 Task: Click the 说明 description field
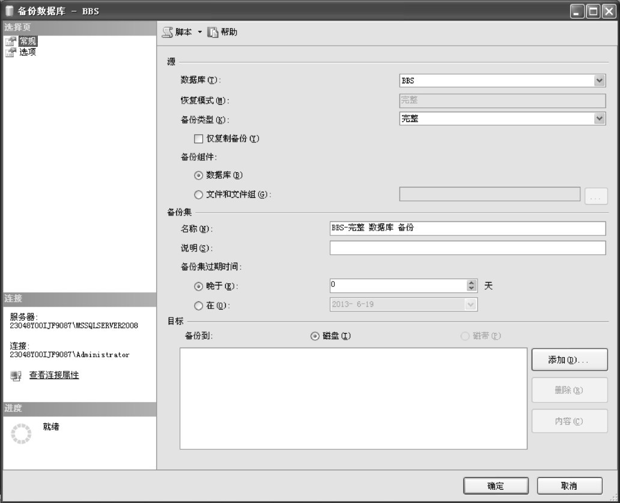[x=468, y=248]
